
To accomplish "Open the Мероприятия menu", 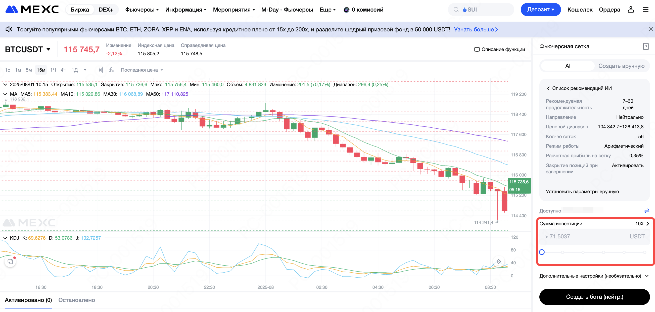I will click(x=234, y=10).
